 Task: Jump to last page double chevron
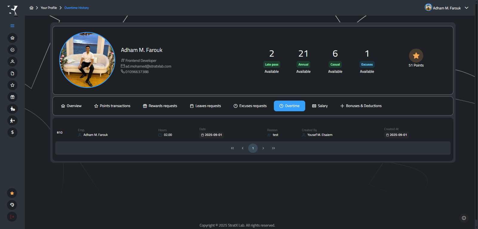273,148
